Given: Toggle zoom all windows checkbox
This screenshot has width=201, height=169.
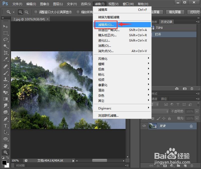Looking at the screenshot, I should [x=78, y=12].
